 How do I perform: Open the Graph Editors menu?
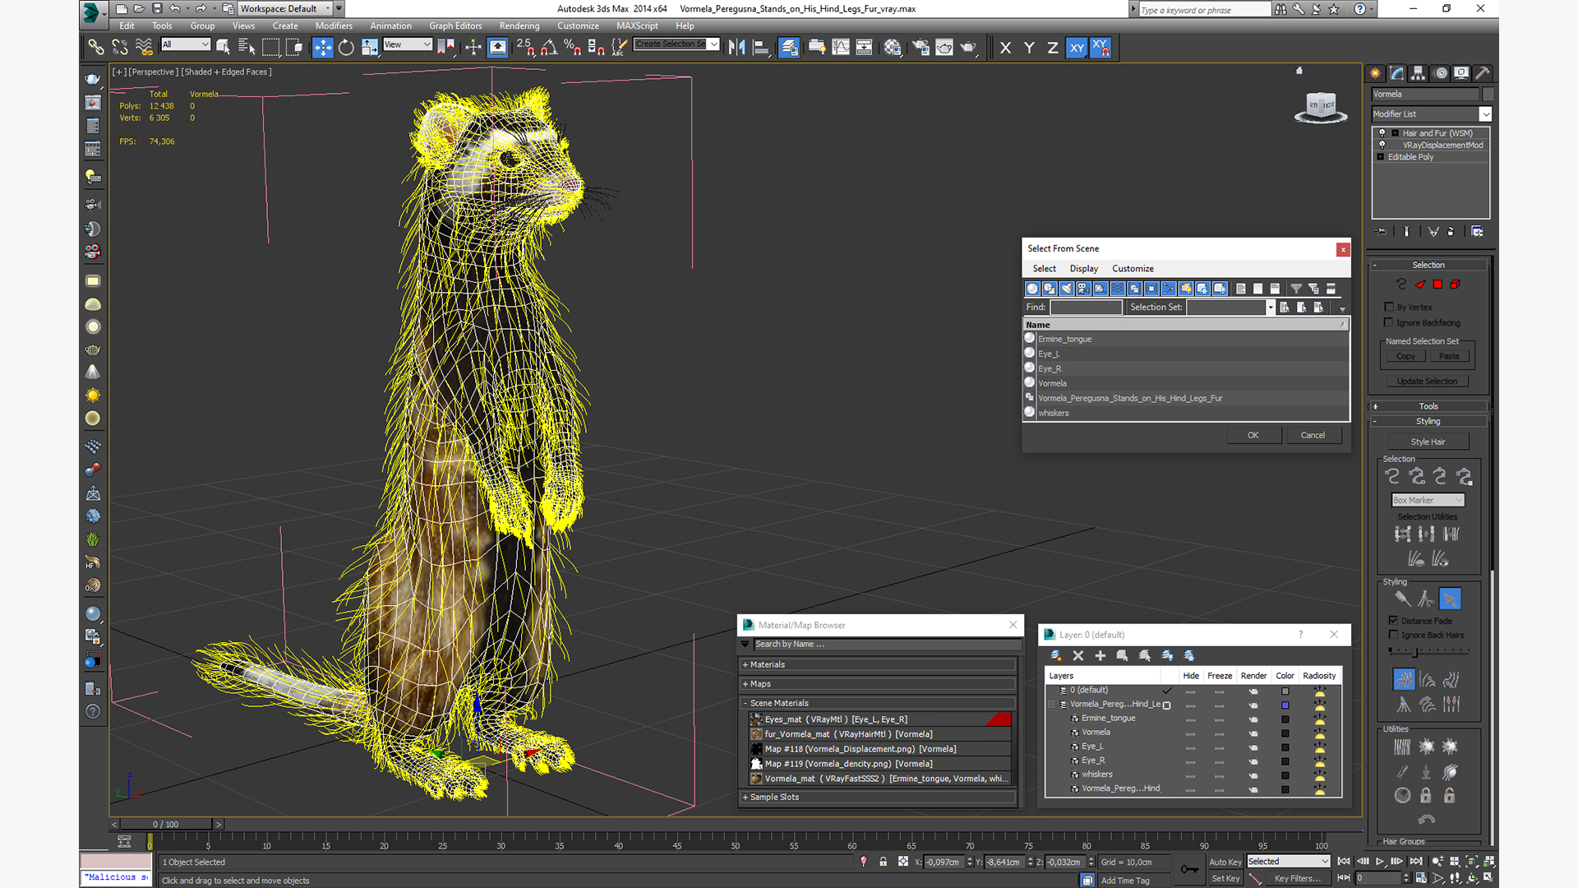coord(455,26)
